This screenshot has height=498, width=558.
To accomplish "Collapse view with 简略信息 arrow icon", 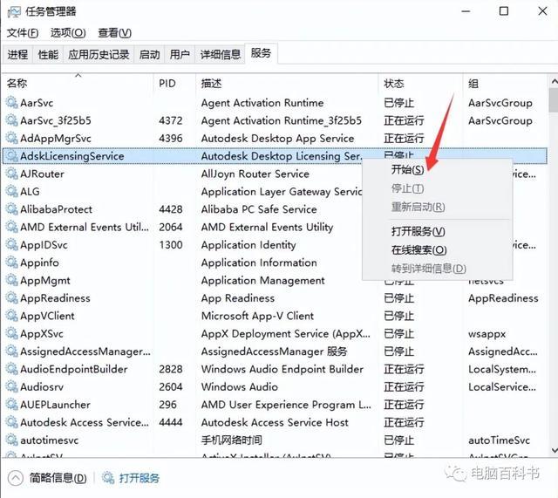I will pos(16,478).
